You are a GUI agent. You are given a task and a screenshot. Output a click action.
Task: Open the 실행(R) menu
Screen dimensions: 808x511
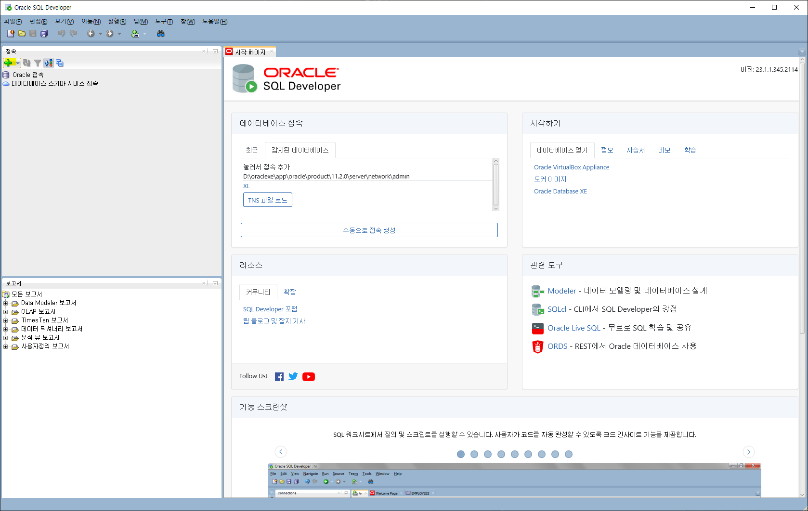coord(117,22)
